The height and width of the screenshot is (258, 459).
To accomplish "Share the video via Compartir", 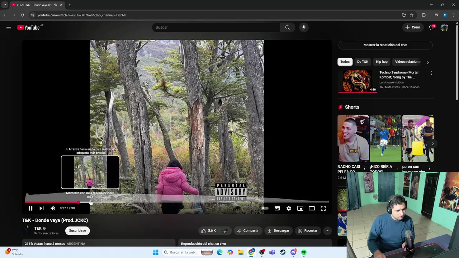I will tap(247, 231).
